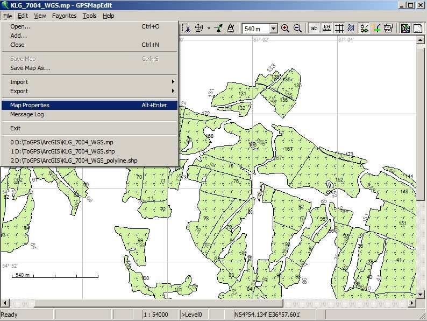427x321 pixels.
Task: Click the zoom in magnifier icon
Action: tap(285, 29)
